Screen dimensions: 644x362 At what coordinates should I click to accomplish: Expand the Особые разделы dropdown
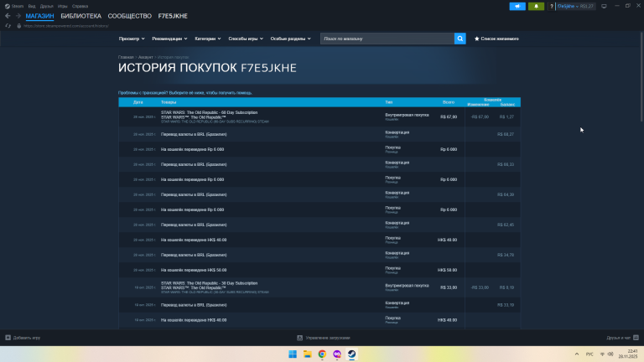pyautogui.click(x=290, y=39)
